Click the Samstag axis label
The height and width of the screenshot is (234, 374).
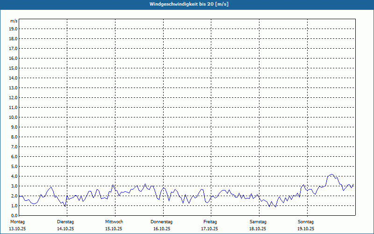258,221
